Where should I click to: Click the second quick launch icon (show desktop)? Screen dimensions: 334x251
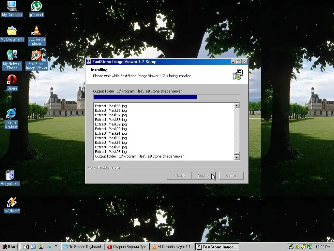coord(34,247)
